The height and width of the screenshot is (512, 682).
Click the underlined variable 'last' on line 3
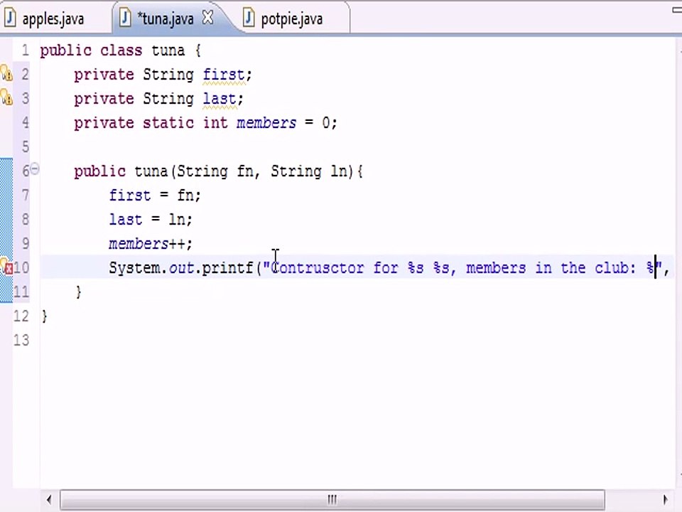220,99
